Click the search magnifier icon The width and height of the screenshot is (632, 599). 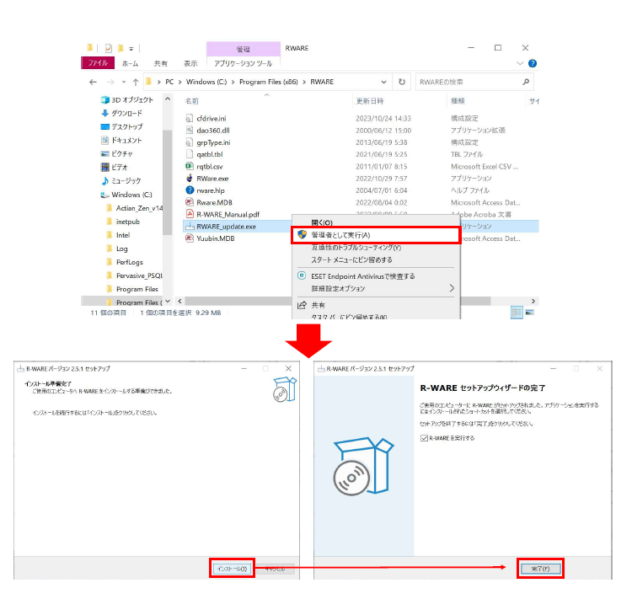tap(526, 82)
